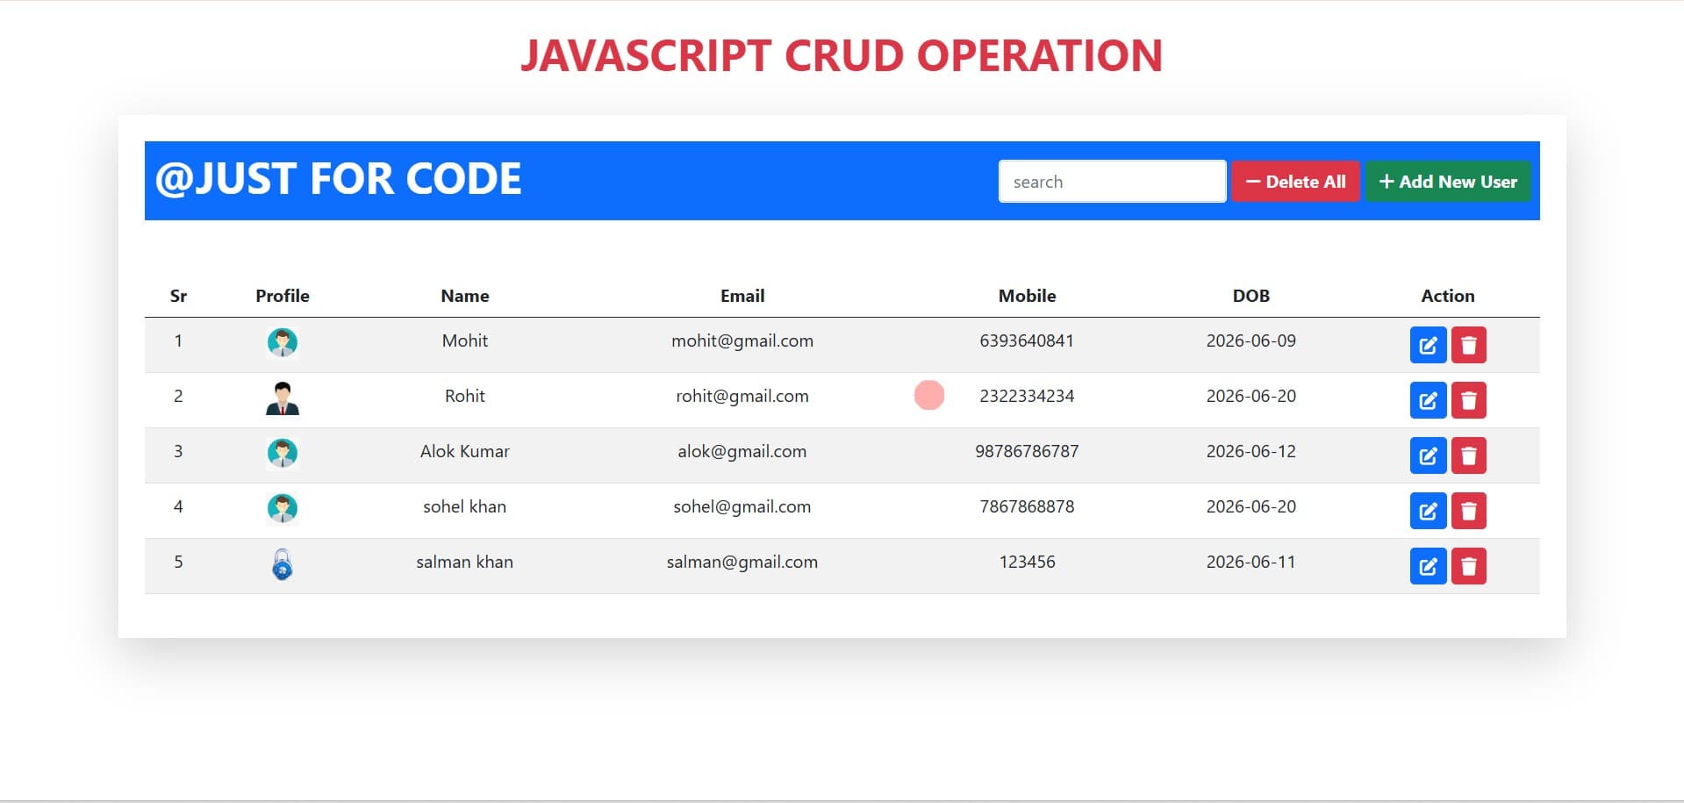Click the Mobile column header
The height and width of the screenshot is (803, 1684).
pos(1027,296)
